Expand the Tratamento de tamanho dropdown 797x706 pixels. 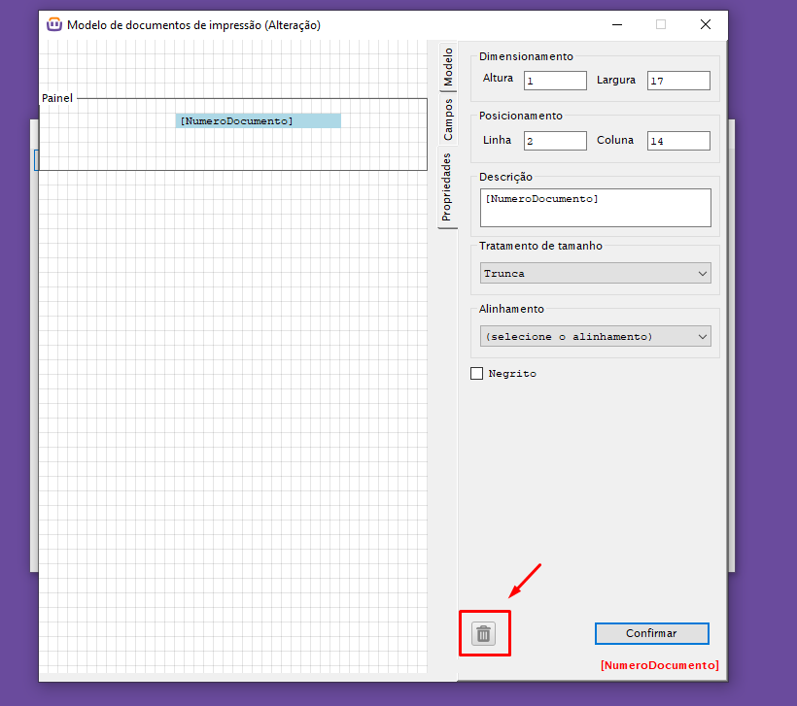[x=595, y=274]
